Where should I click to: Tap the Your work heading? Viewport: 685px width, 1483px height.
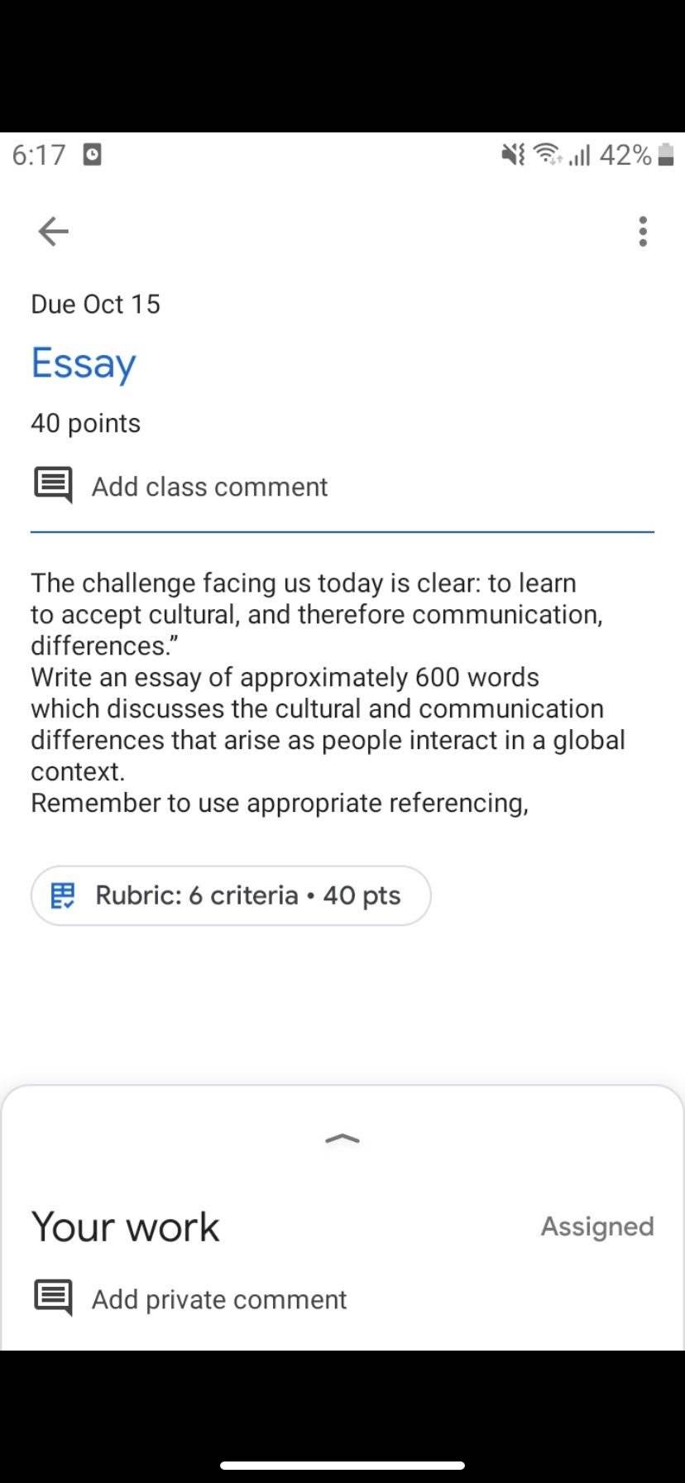(x=126, y=1226)
